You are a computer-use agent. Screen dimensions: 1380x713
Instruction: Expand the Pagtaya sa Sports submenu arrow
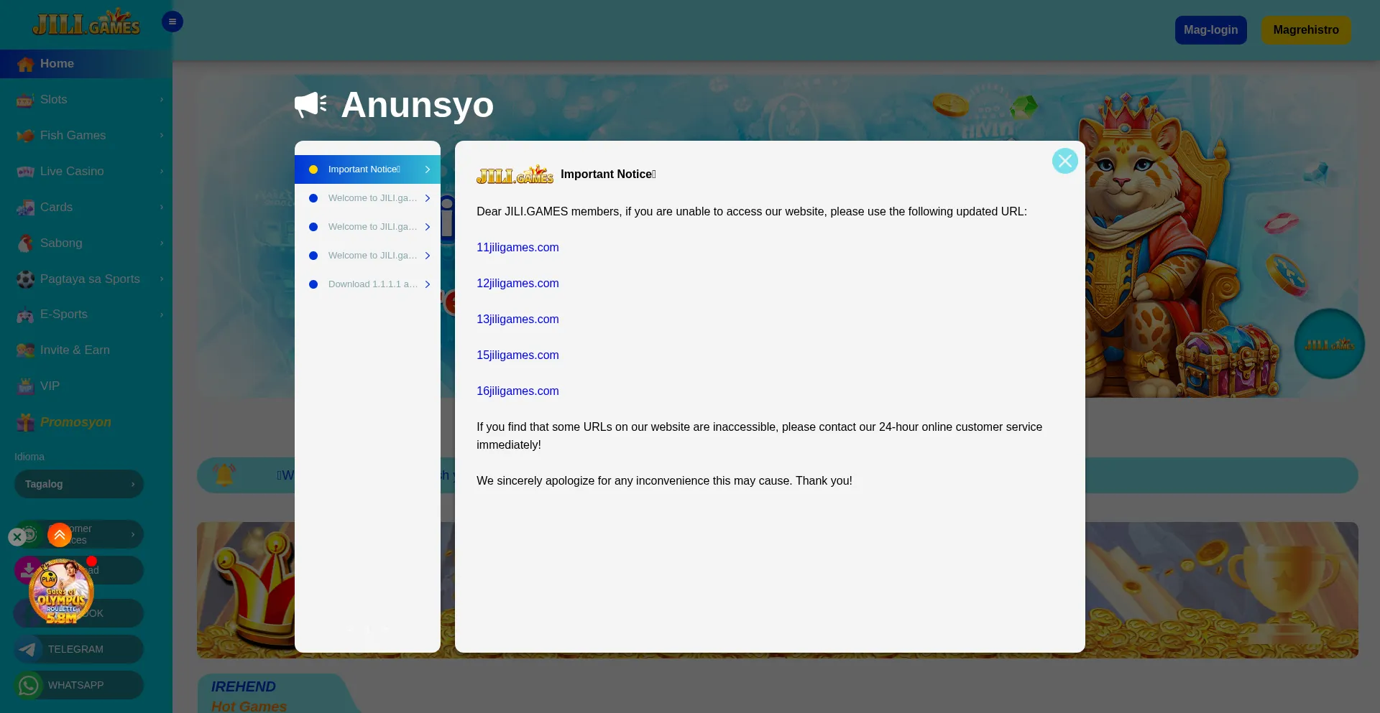click(162, 279)
